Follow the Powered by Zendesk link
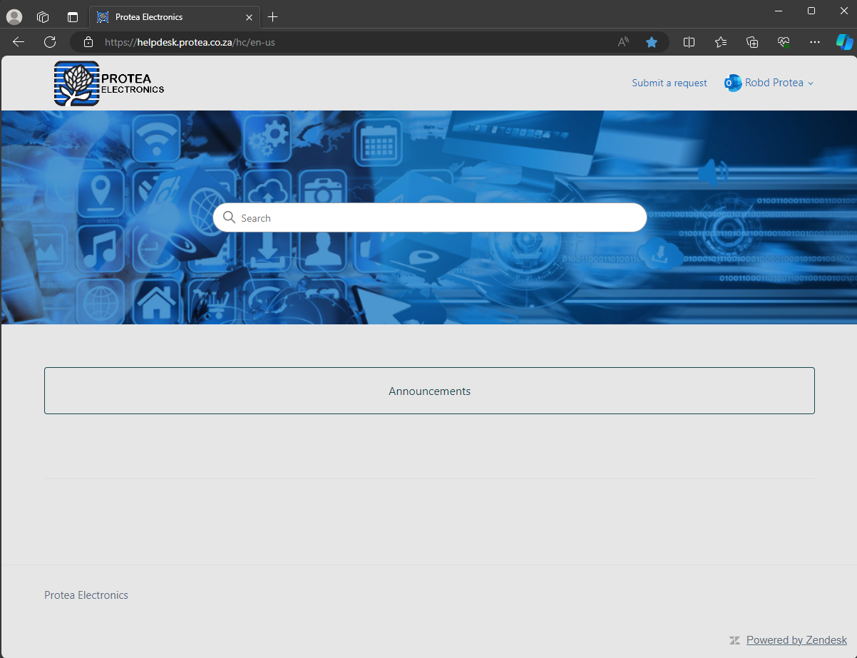The image size is (857, 658). coord(796,639)
